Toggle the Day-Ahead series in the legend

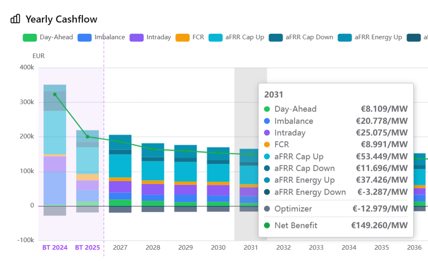(x=48, y=37)
